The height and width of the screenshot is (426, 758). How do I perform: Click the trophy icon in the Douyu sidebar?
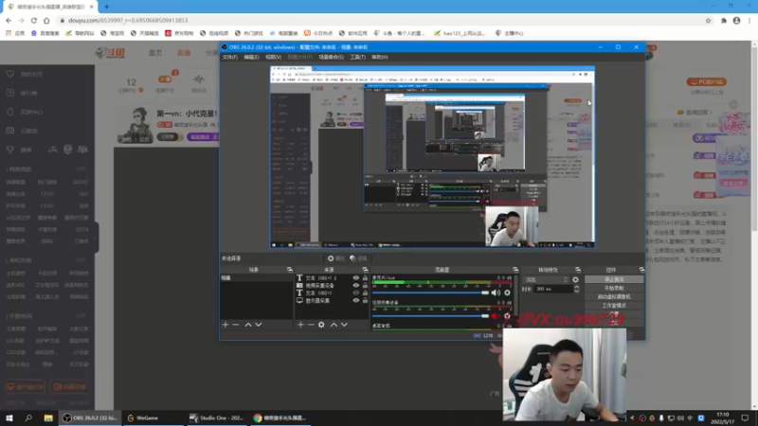click(10, 150)
